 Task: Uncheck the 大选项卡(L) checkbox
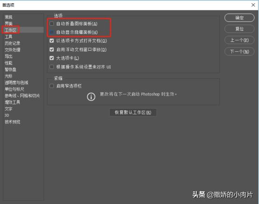point(52,58)
